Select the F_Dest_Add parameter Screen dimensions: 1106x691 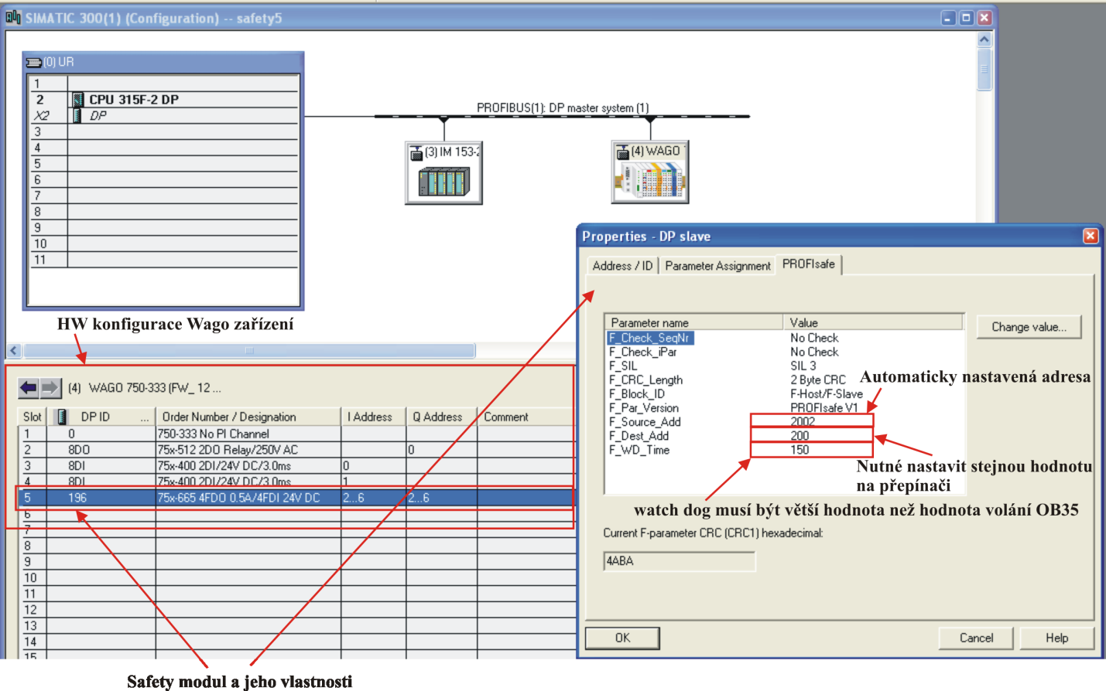(639, 435)
